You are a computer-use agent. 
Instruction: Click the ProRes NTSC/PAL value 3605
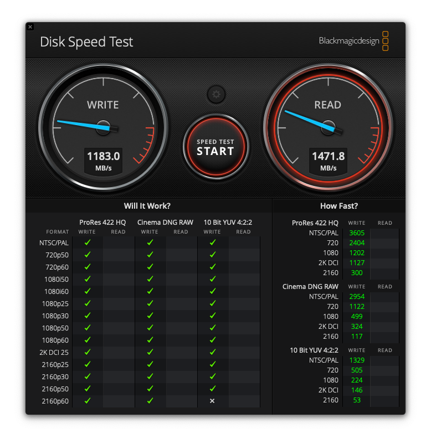click(x=357, y=233)
